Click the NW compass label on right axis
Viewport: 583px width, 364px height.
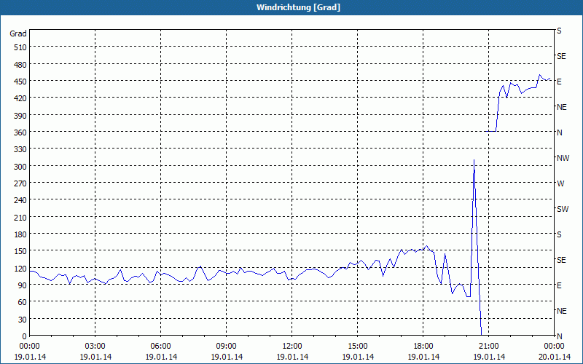click(563, 158)
